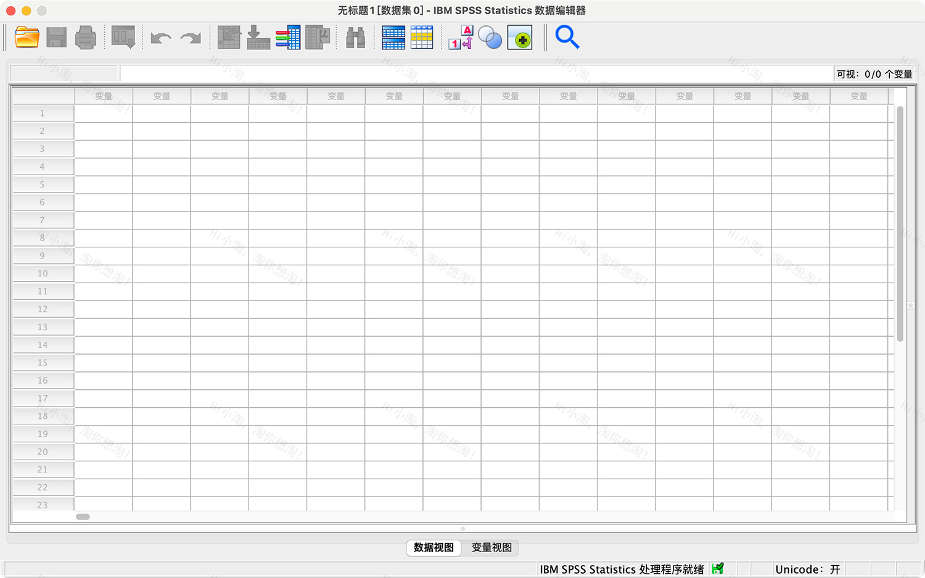925x578 pixels.
Task: Show all variables in the editor
Action: click(520, 37)
